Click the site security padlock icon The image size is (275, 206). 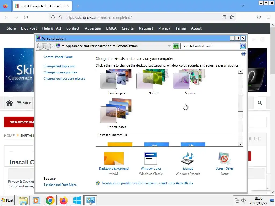click(60, 17)
